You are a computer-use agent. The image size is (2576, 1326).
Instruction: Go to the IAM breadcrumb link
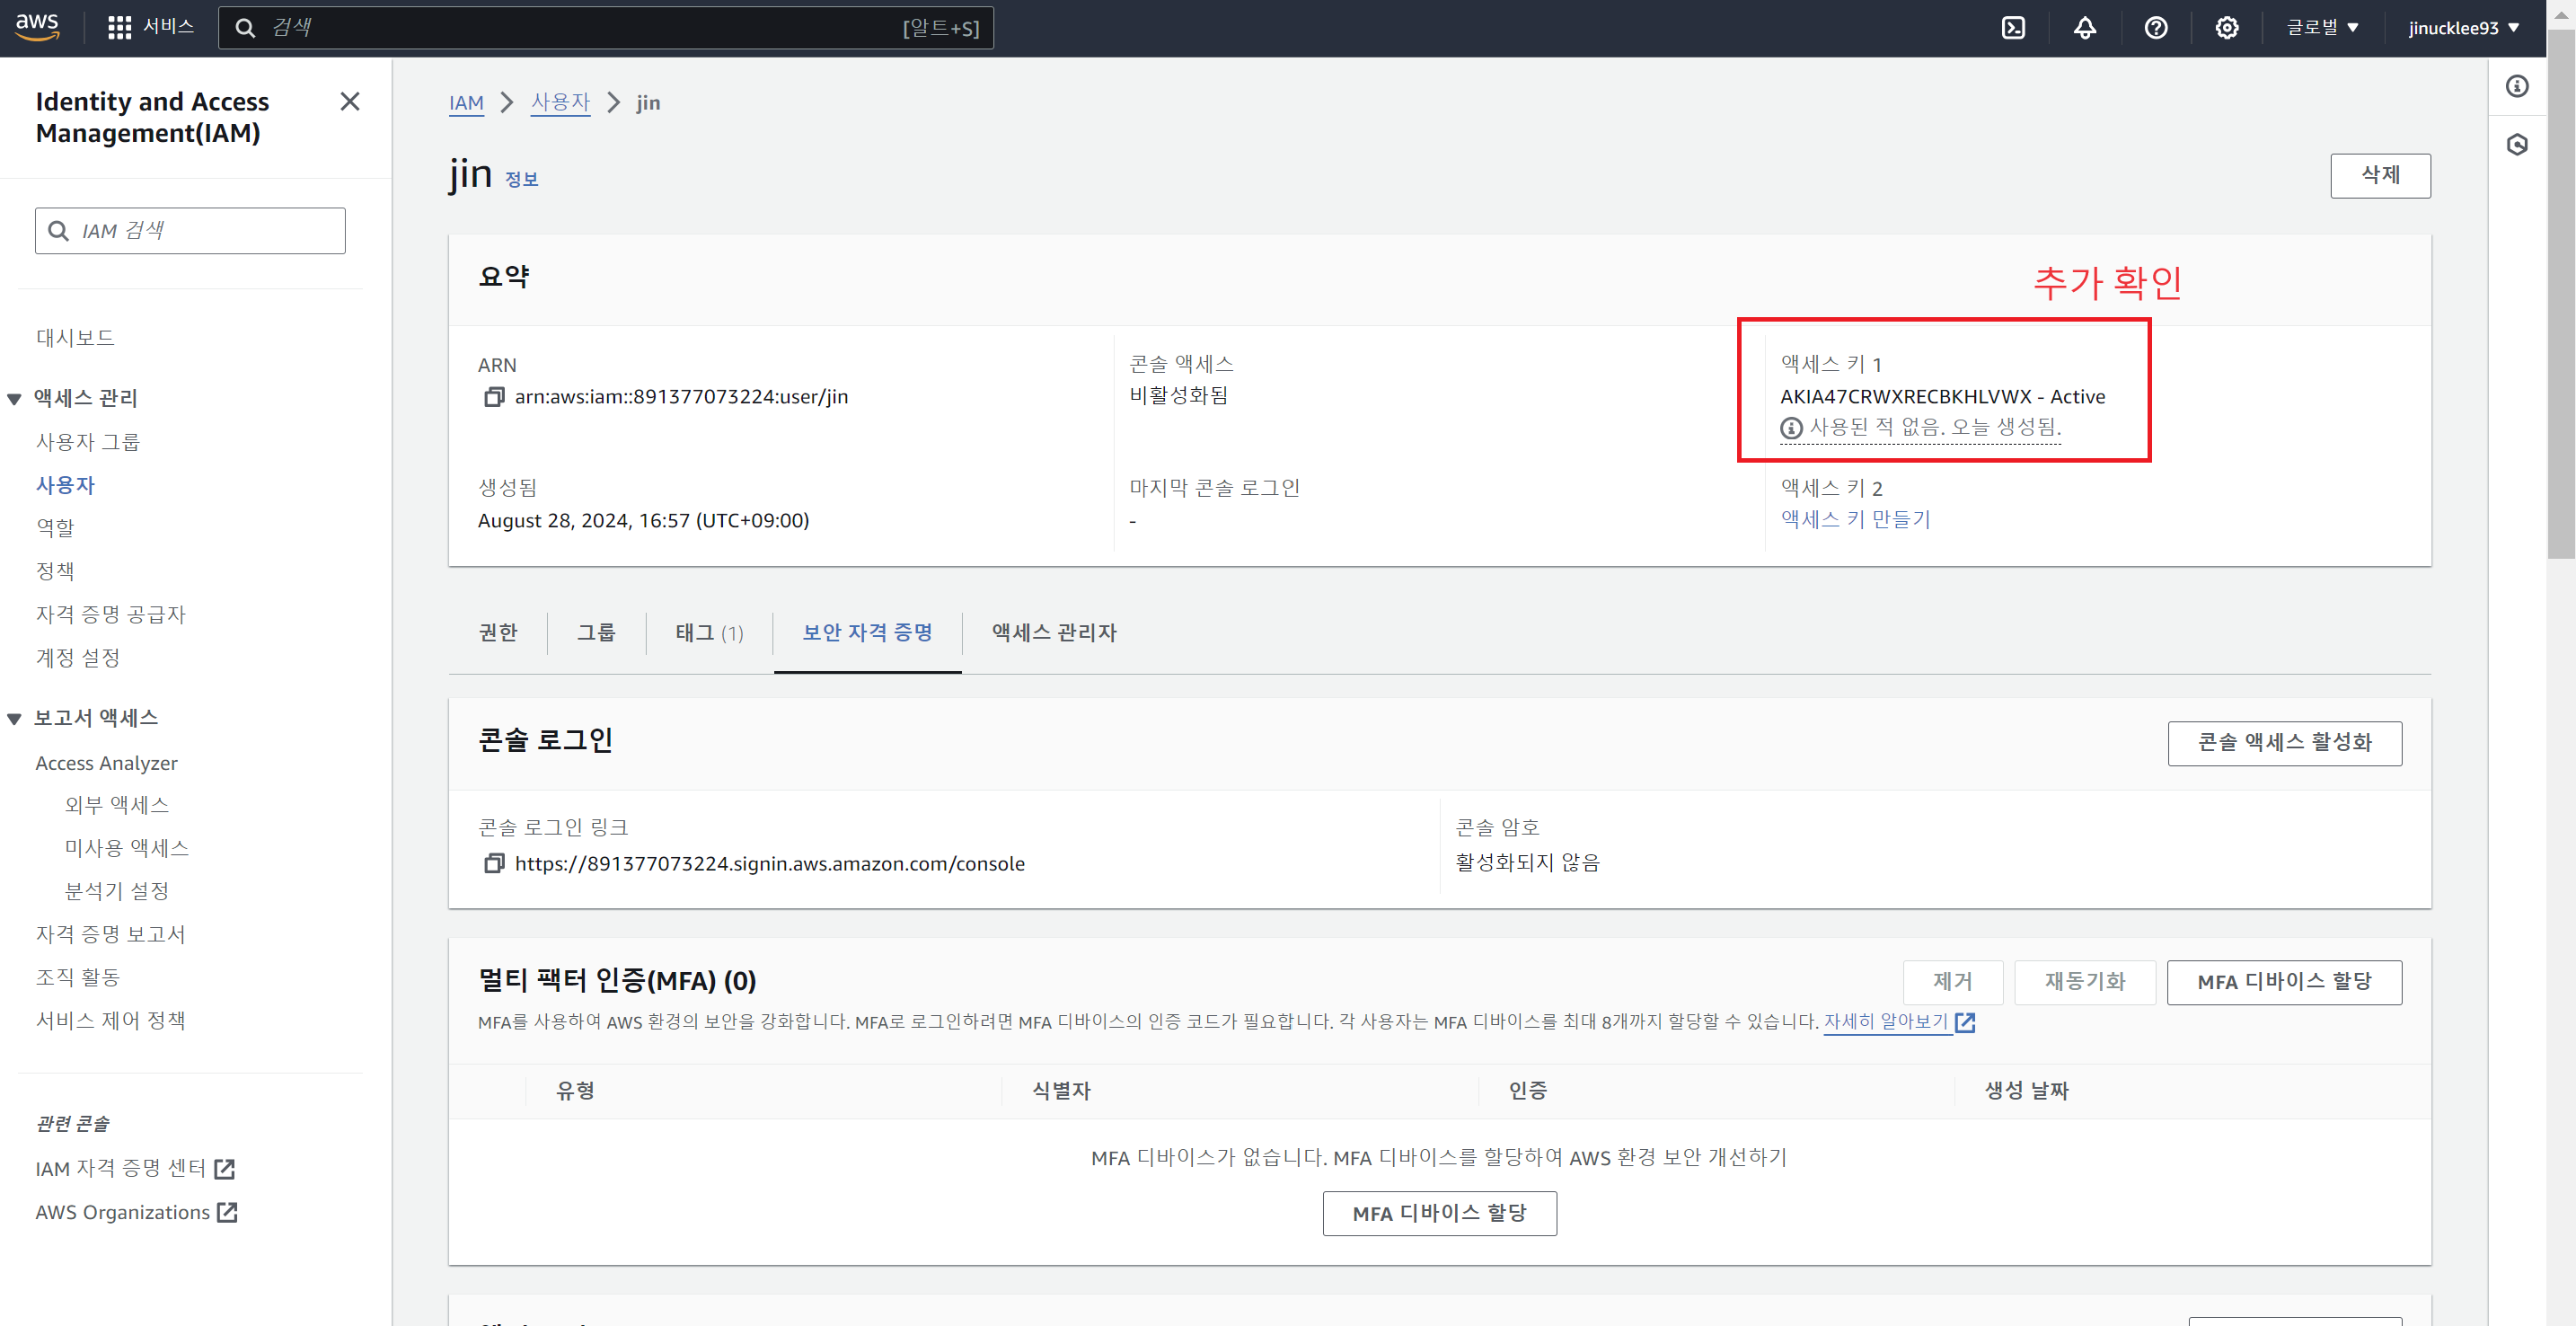click(466, 102)
